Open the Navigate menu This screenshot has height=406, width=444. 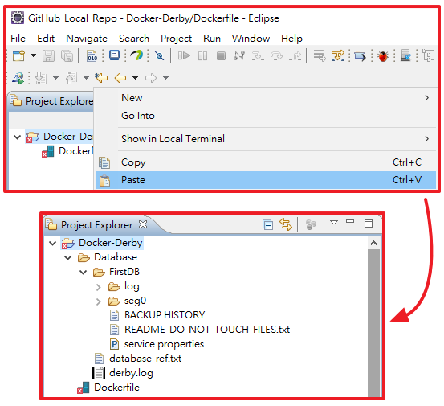(87, 39)
